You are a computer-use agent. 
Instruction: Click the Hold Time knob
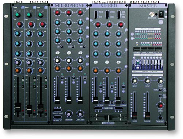click(69, 114)
